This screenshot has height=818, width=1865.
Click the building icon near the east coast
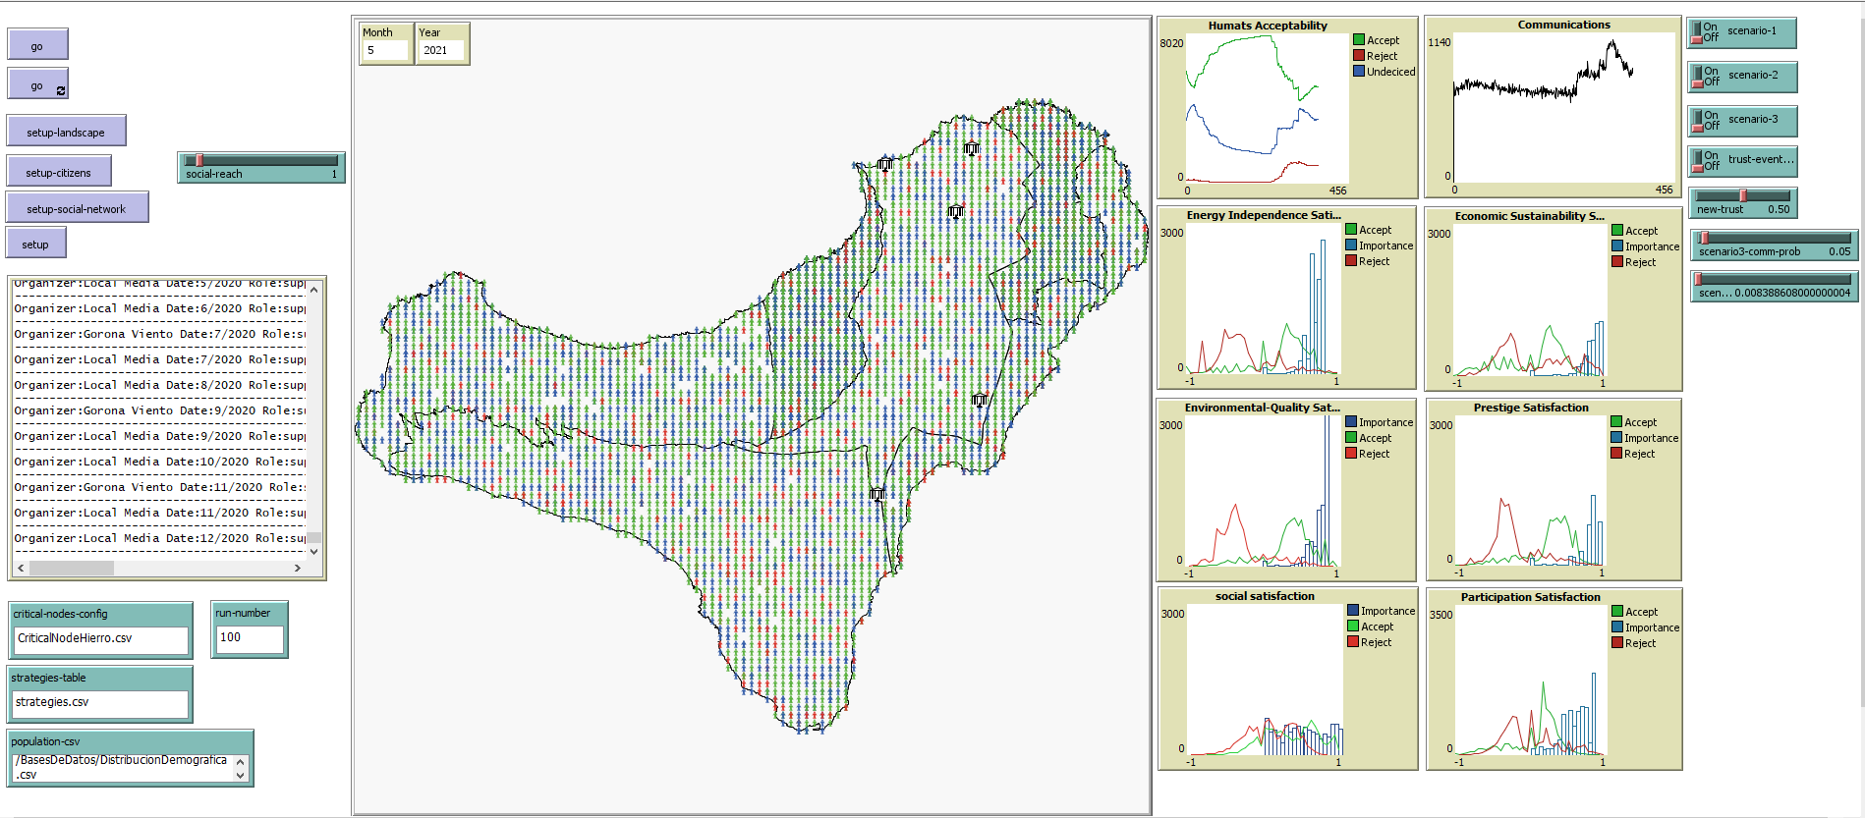pos(979,400)
